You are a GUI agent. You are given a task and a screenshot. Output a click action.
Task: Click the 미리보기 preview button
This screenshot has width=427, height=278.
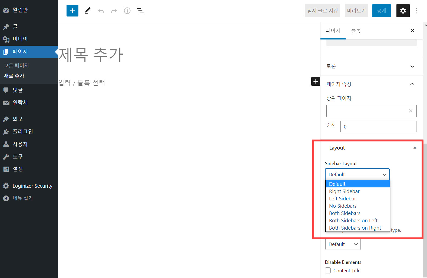[x=356, y=11]
